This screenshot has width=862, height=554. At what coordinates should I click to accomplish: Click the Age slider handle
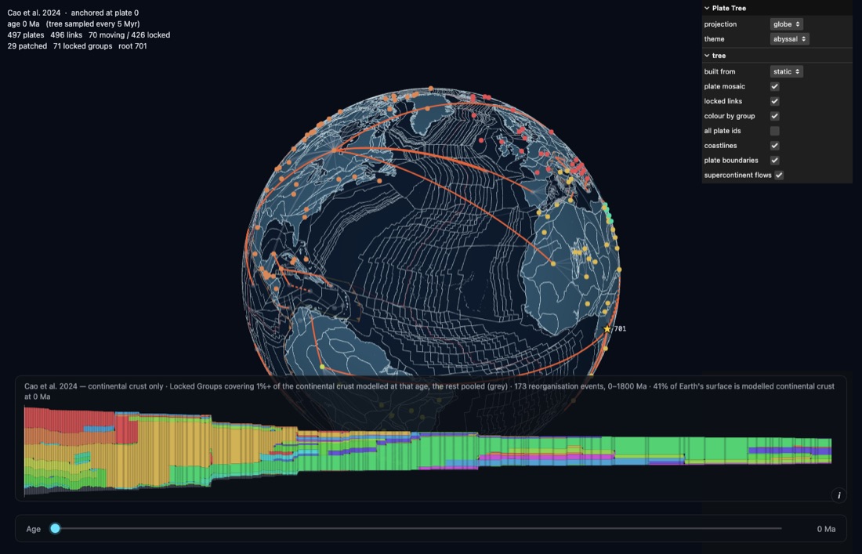tap(55, 528)
